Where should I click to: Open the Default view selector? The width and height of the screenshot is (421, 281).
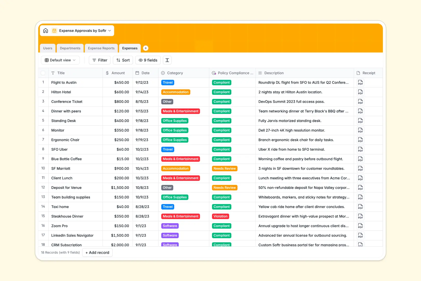point(60,60)
